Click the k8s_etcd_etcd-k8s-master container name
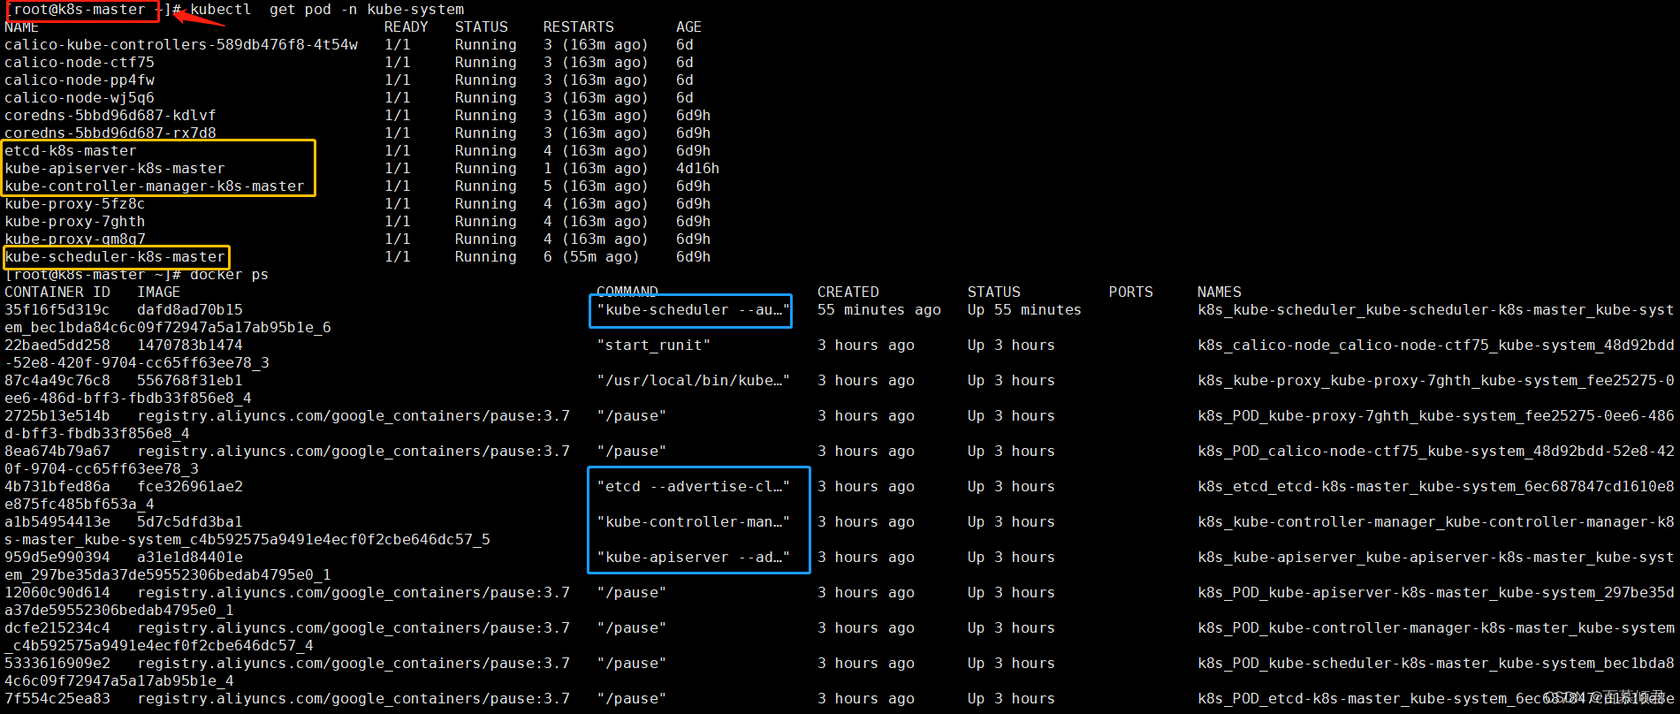Screen dimensions: 1680x714 tap(1436, 487)
